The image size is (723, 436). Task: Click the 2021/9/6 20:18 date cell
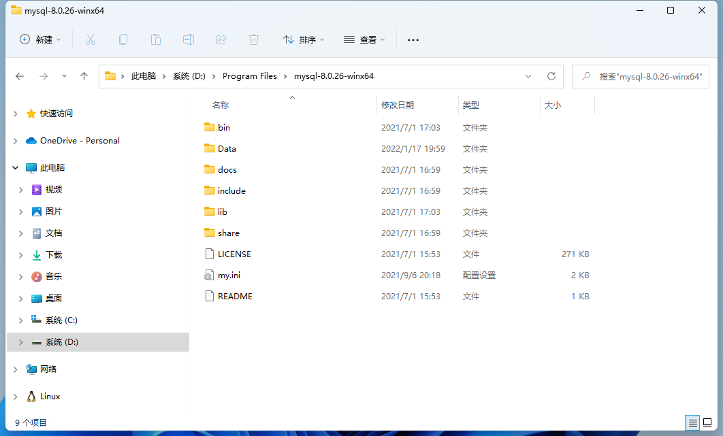(411, 275)
